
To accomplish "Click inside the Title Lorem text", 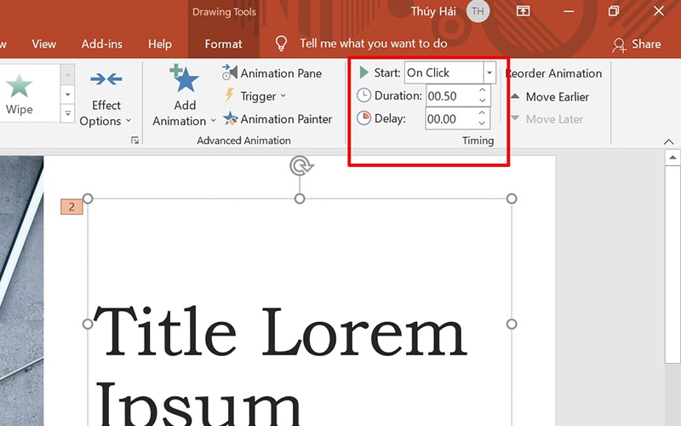I will [x=280, y=331].
